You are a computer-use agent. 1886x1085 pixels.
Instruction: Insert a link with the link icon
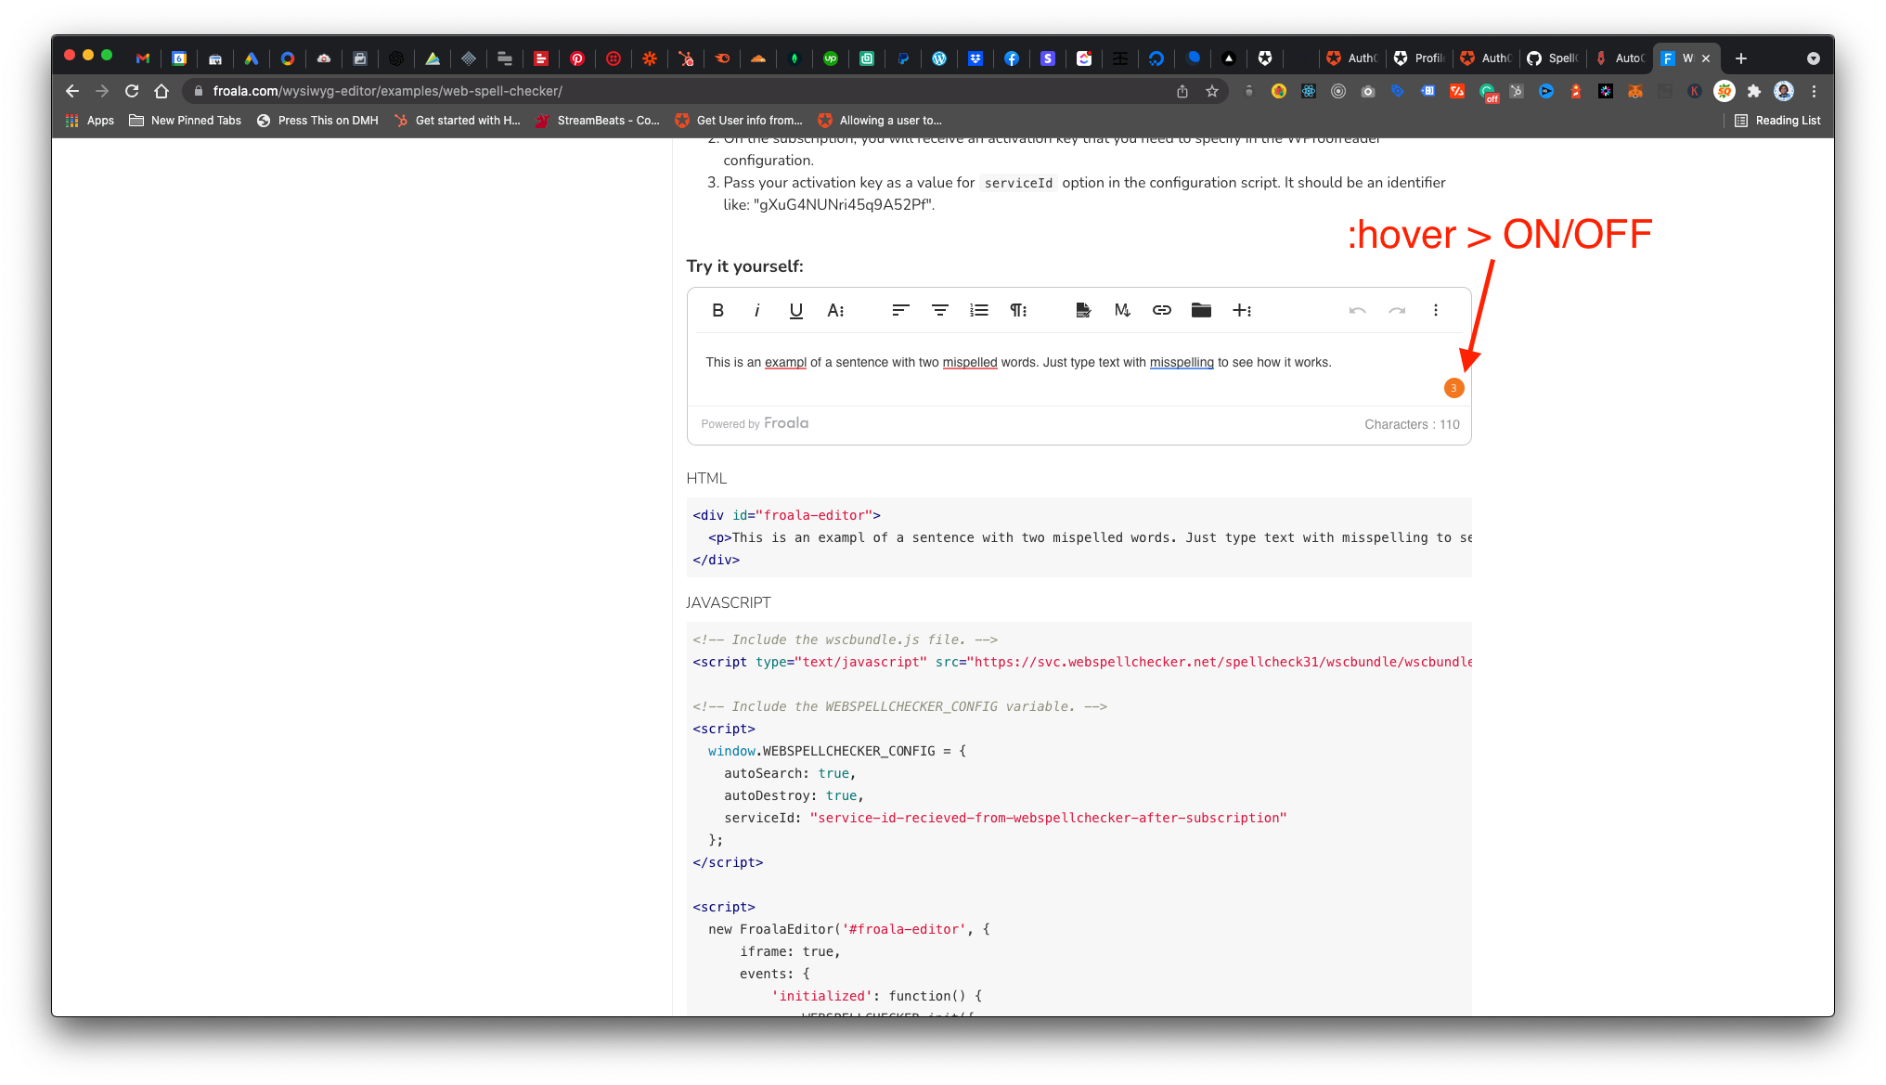tap(1161, 310)
